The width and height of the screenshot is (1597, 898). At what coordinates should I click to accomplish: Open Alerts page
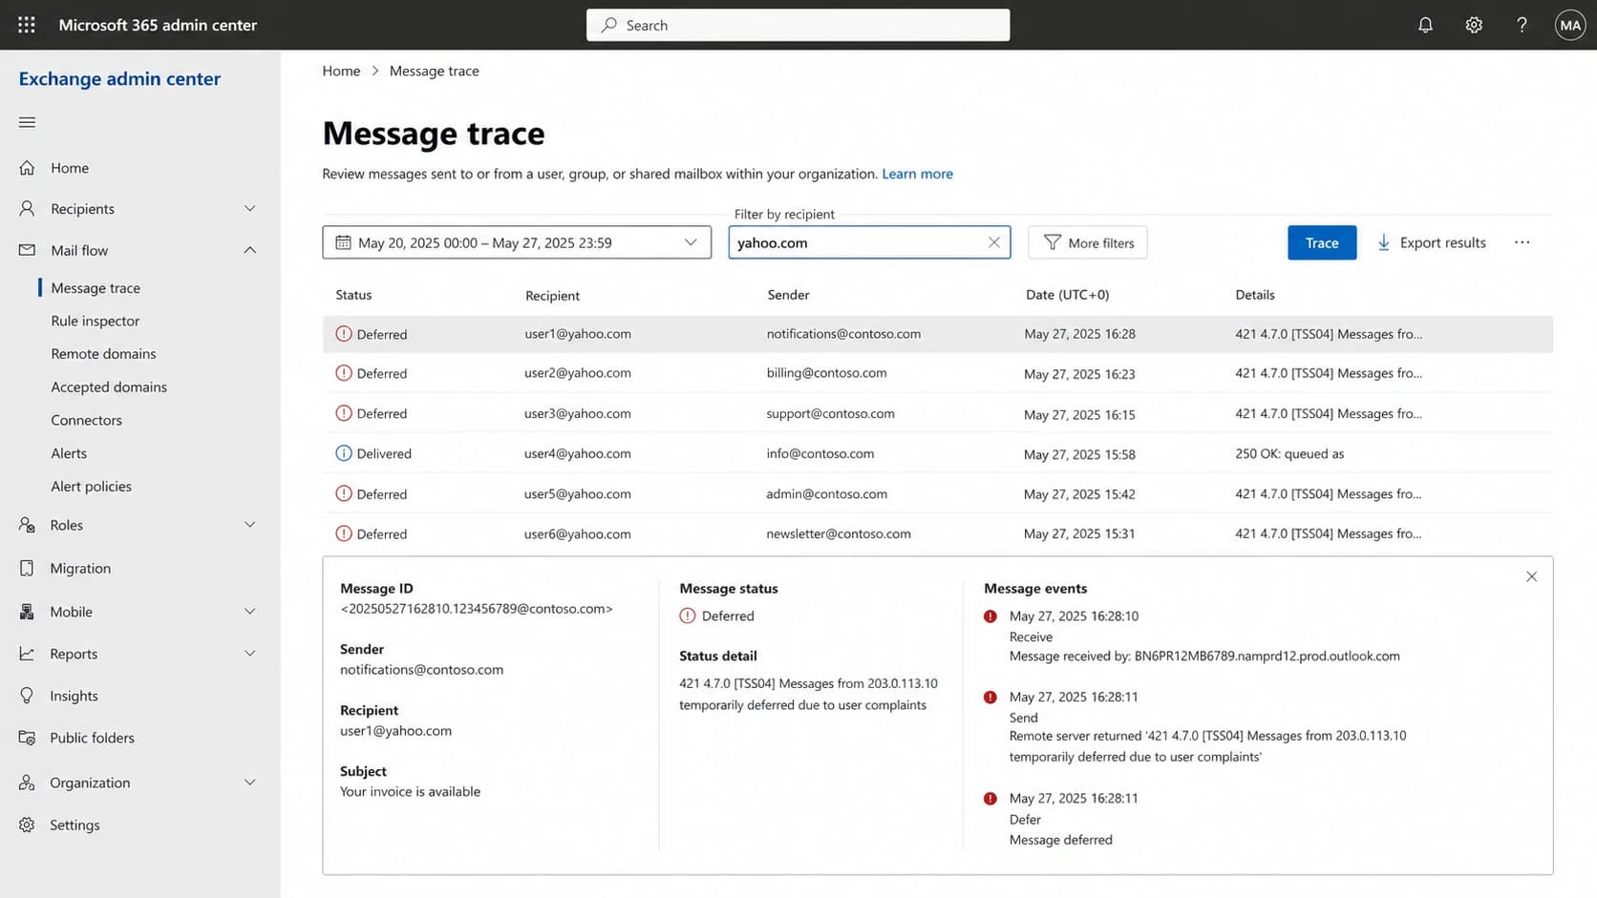point(69,453)
